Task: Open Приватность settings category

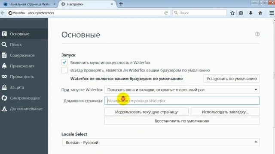Action: click(x=24, y=77)
